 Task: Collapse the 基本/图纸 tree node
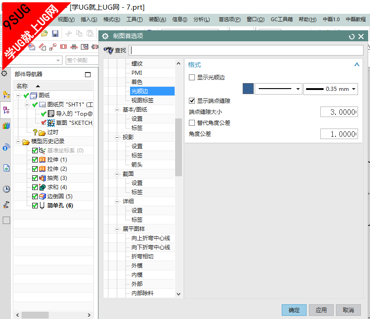click(x=117, y=110)
